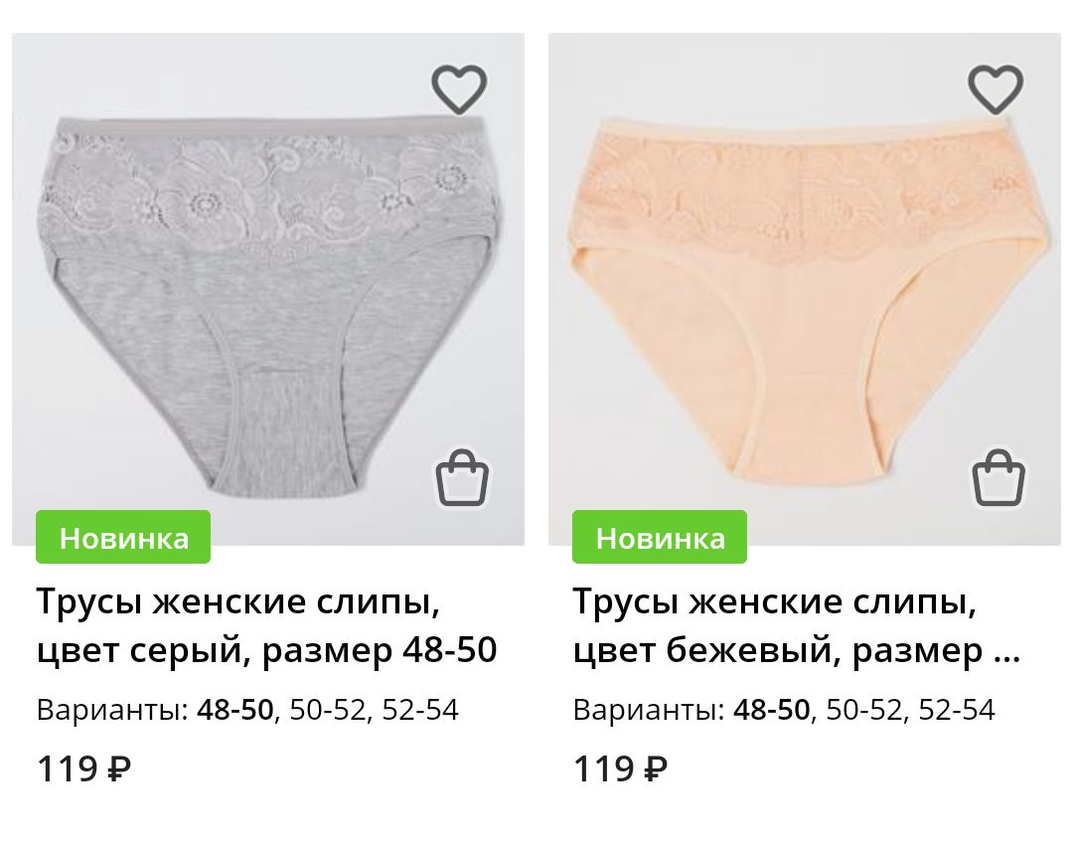Click the 119 ₽ price of beige briefs
Image resolution: width=1073 pixels, height=850 pixels.
click(x=620, y=768)
